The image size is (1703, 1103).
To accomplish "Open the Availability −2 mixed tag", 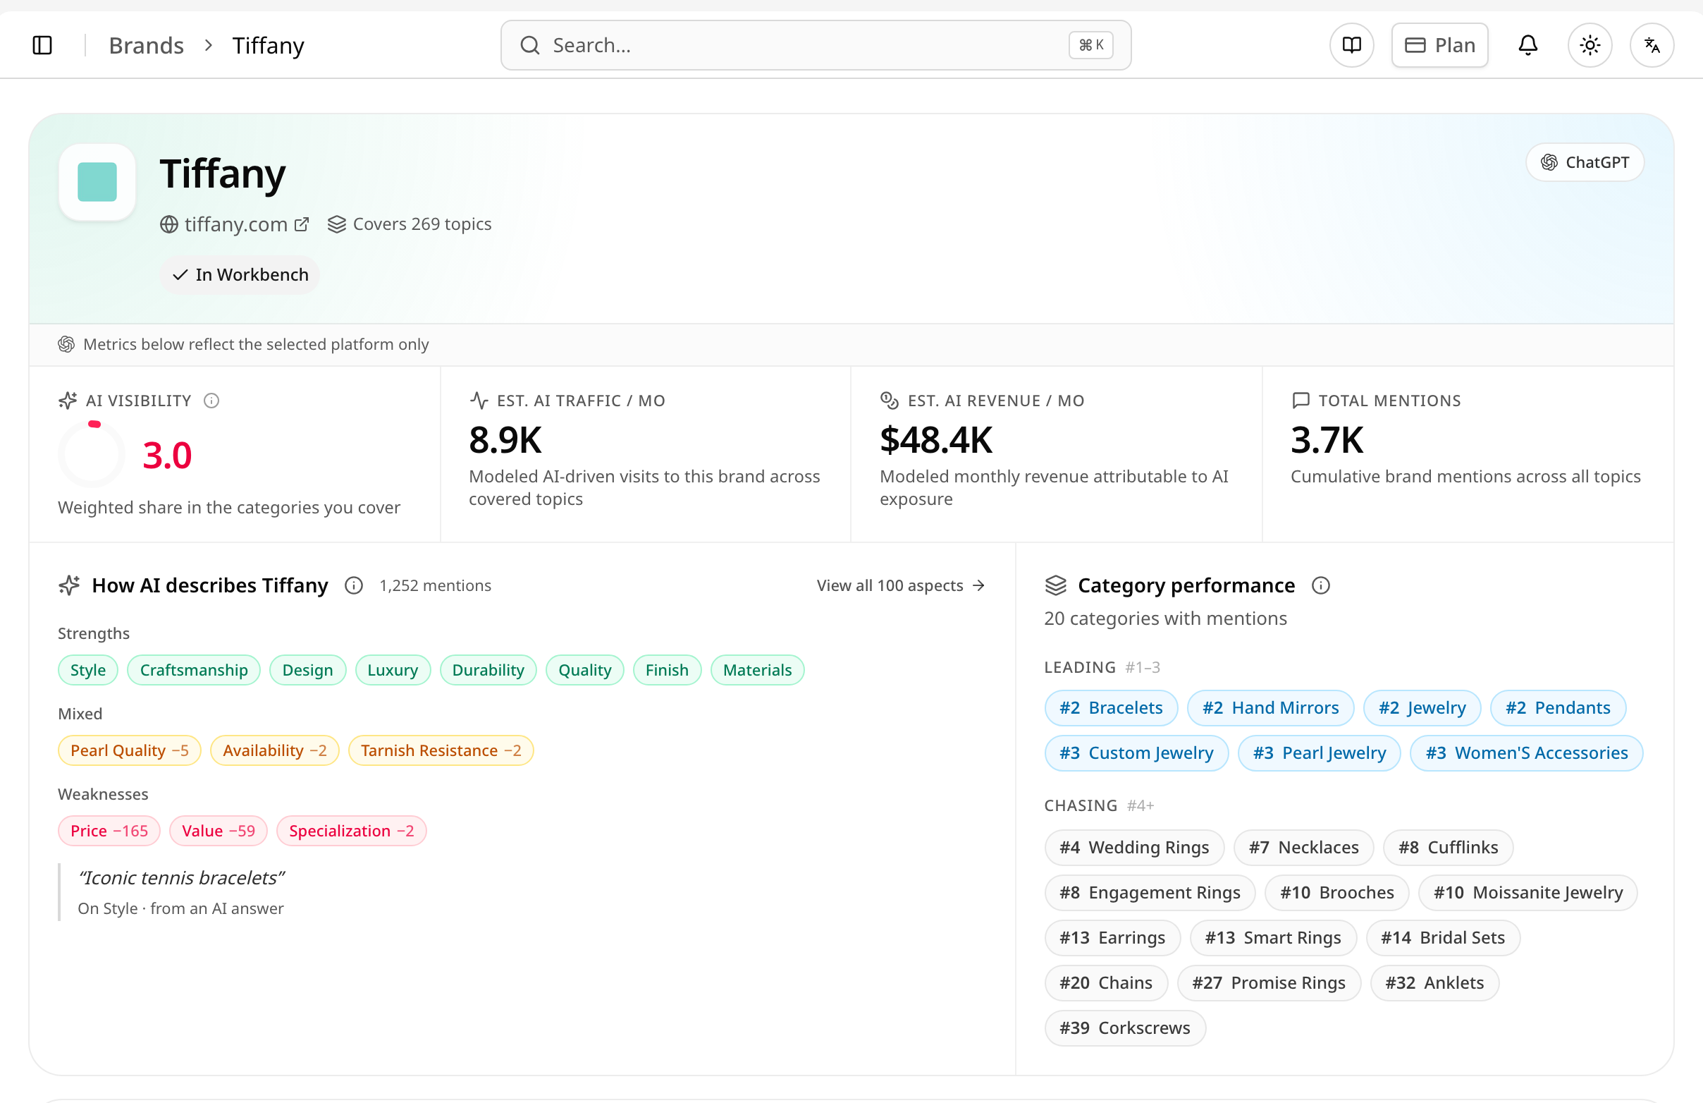I will [x=275, y=750].
